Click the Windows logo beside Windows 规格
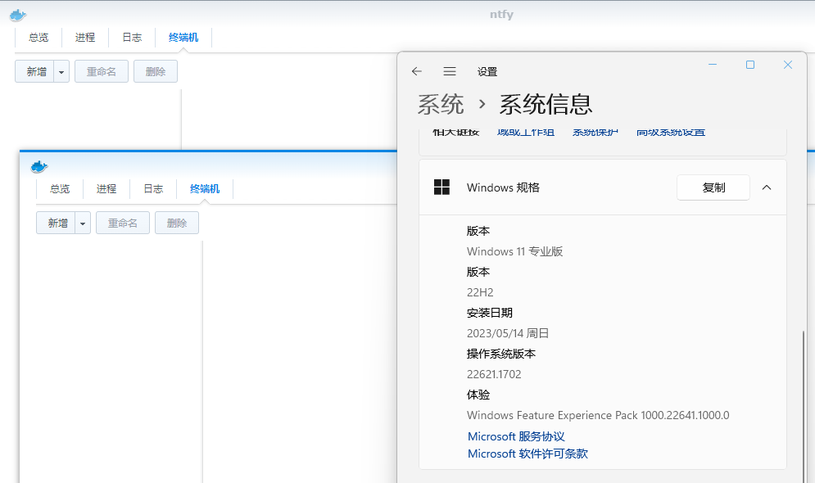The image size is (815, 483). coord(441,187)
